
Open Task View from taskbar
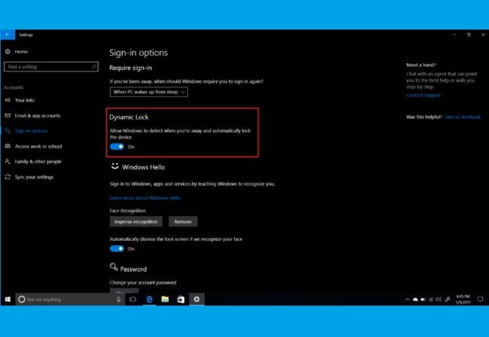pyautogui.click(x=133, y=299)
